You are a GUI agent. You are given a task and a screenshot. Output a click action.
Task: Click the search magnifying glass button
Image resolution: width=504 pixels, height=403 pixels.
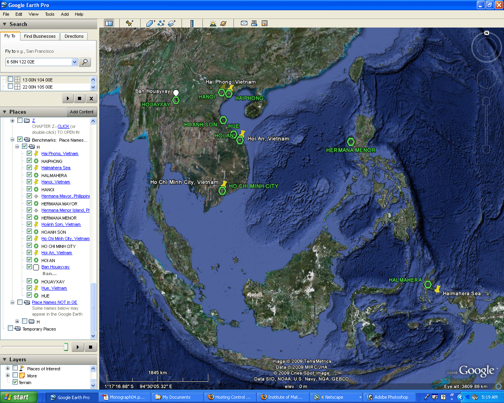pos(85,62)
